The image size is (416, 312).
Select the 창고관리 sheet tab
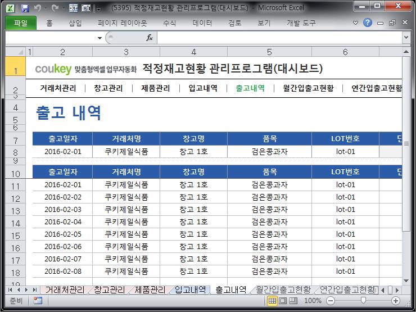(x=109, y=290)
